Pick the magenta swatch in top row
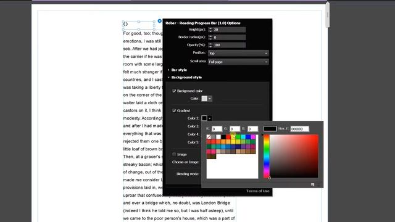Screen dimensions: 395x222 click(x=253, y=137)
